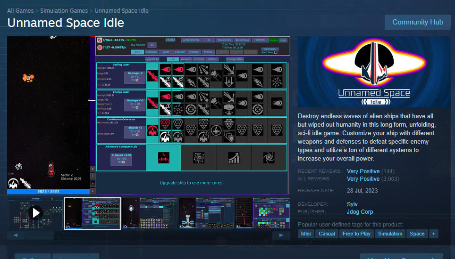Click the blue 2823 / 2823 health bar
Image resolution: width=455 pixels, height=259 pixels.
pos(49,192)
